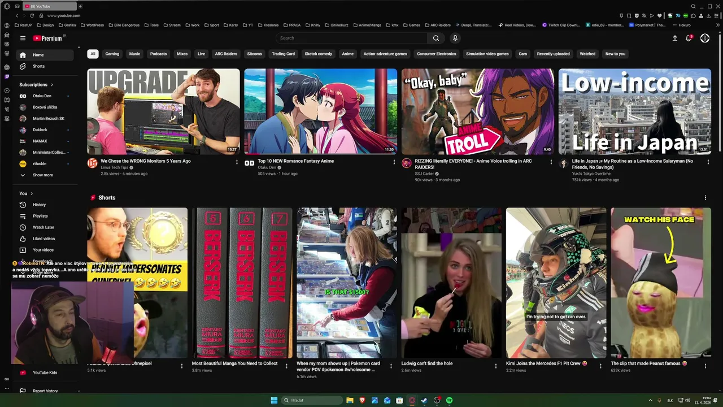Open options for Ludwig can't find the hole
723x407 pixels.
[496, 366]
